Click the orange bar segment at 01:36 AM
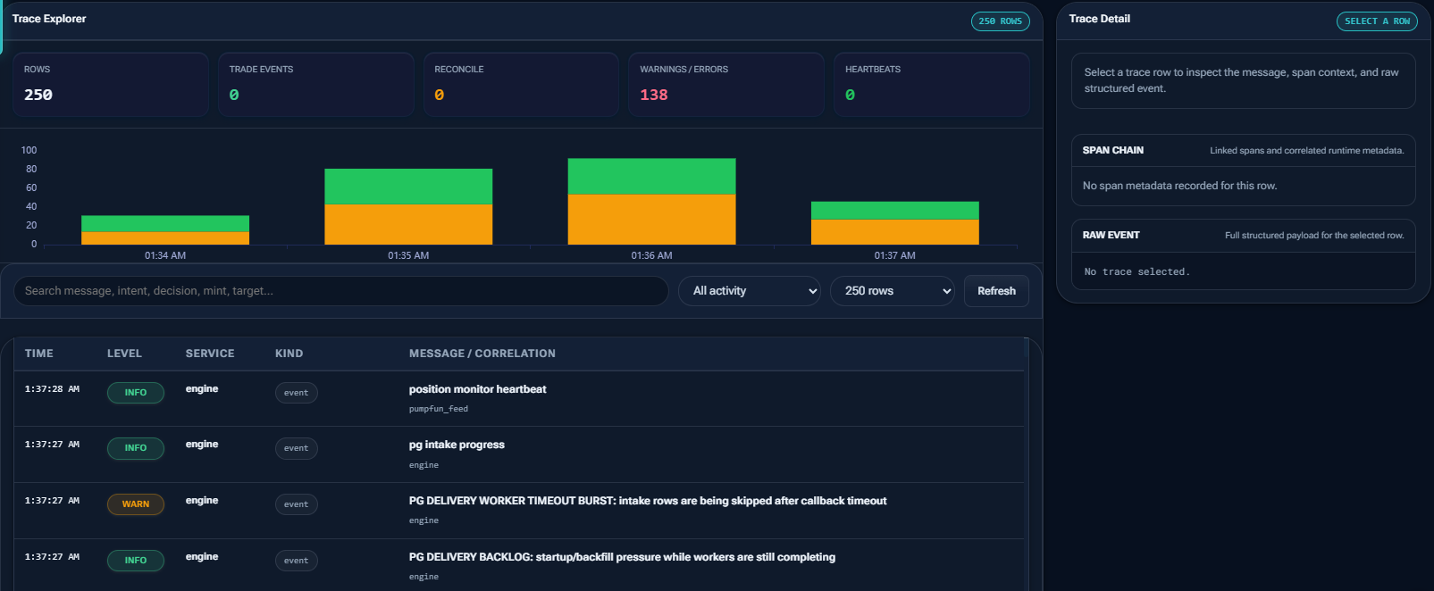The height and width of the screenshot is (591, 1434). (x=651, y=220)
